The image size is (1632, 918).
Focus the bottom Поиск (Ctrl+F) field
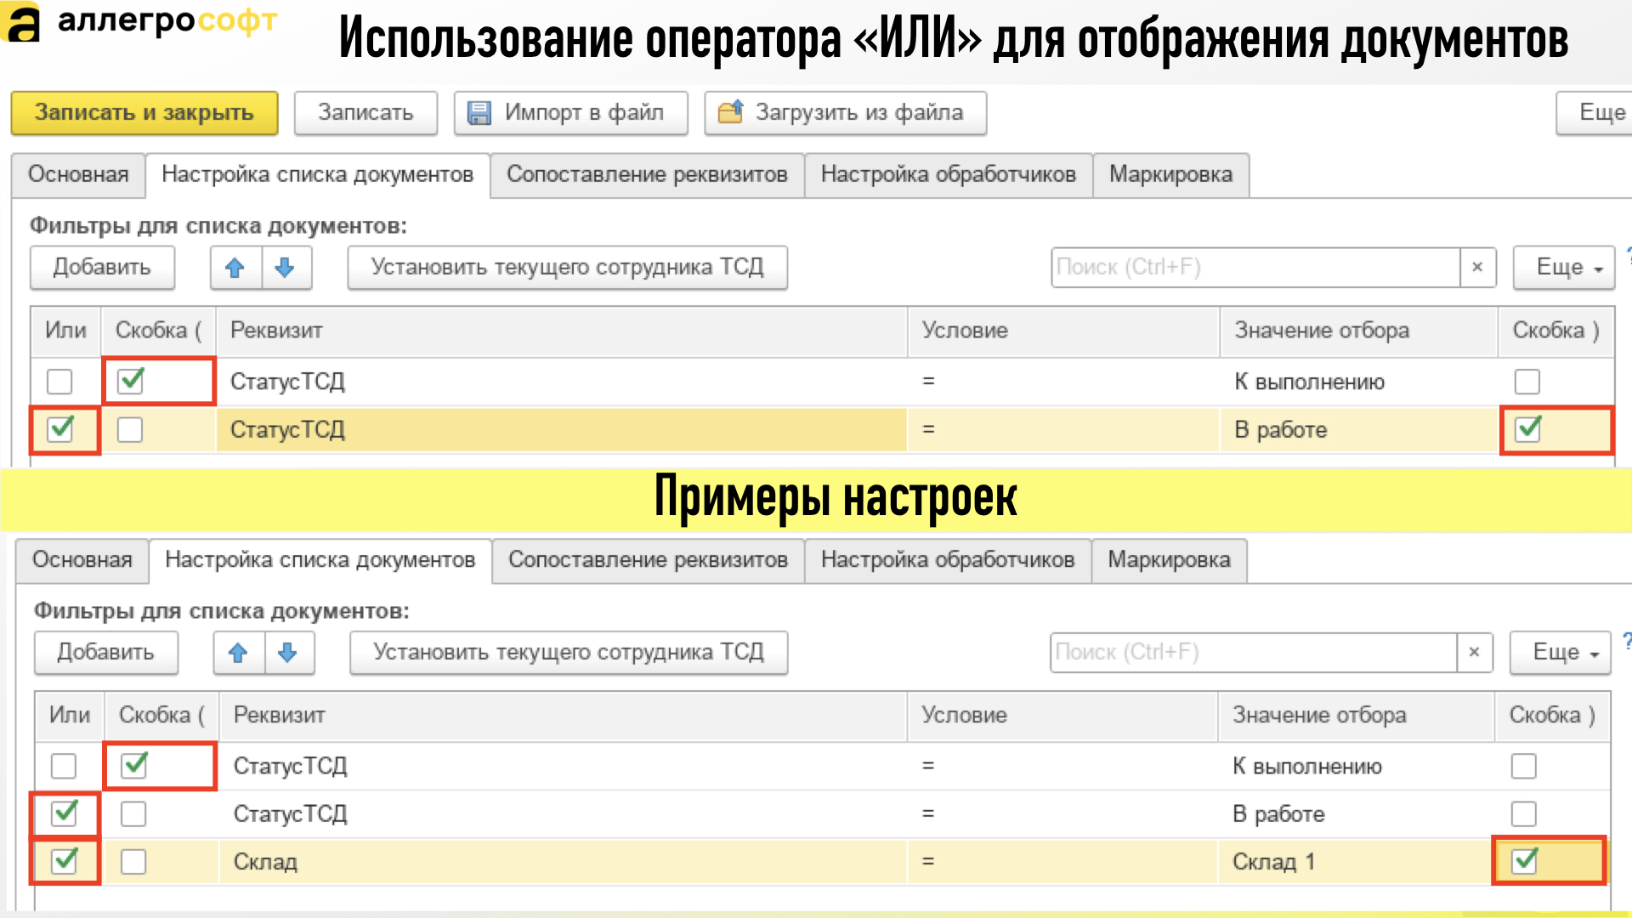[x=1253, y=652]
